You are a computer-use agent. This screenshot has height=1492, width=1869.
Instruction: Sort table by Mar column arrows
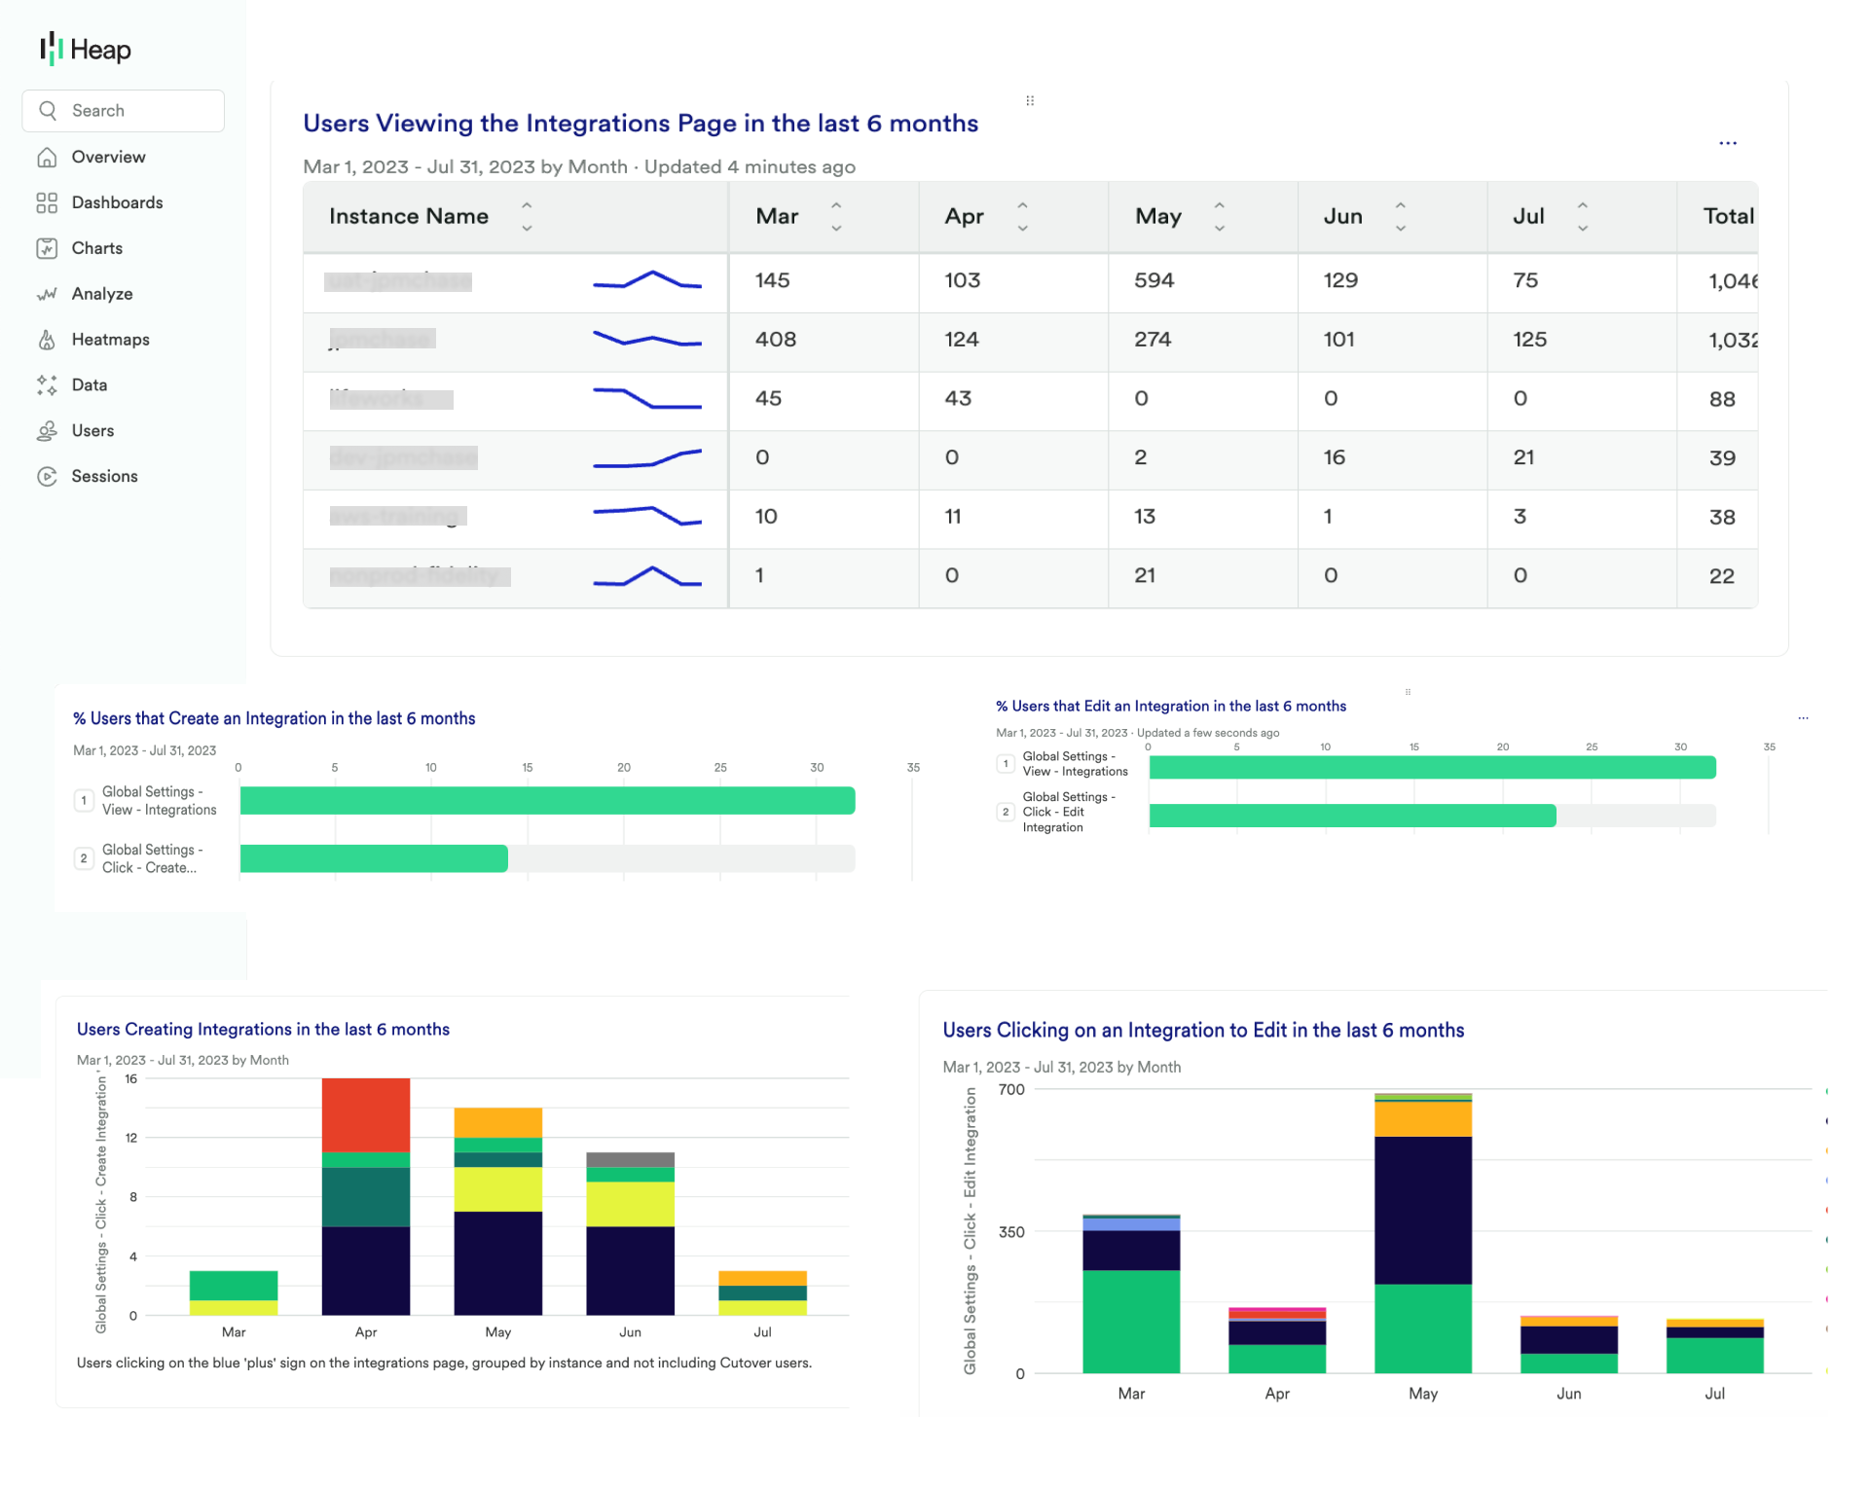(x=836, y=216)
